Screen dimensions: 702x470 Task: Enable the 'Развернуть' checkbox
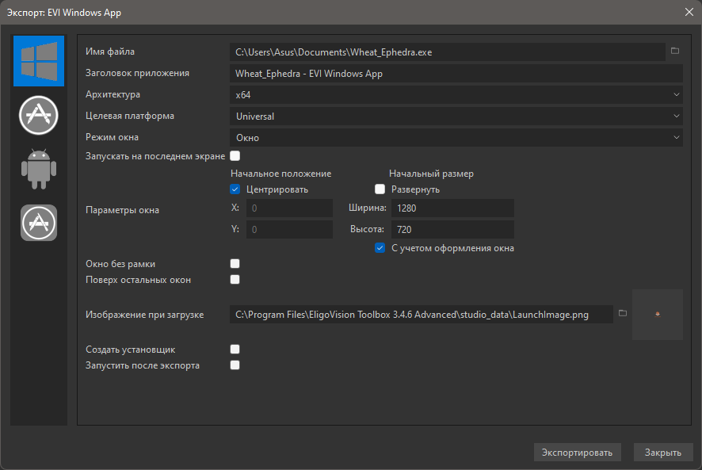(x=380, y=189)
